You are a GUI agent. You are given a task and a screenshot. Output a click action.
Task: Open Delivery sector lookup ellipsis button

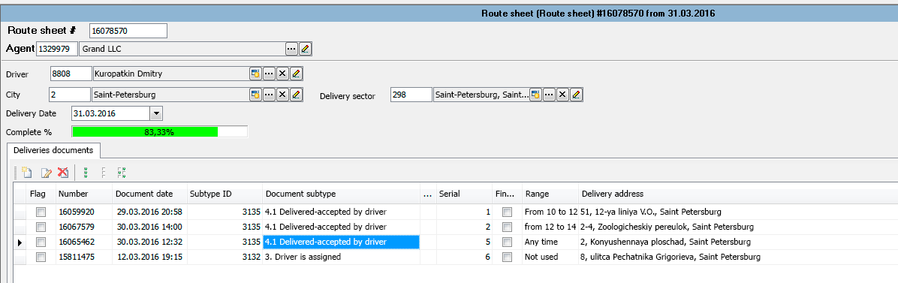(x=549, y=95)
